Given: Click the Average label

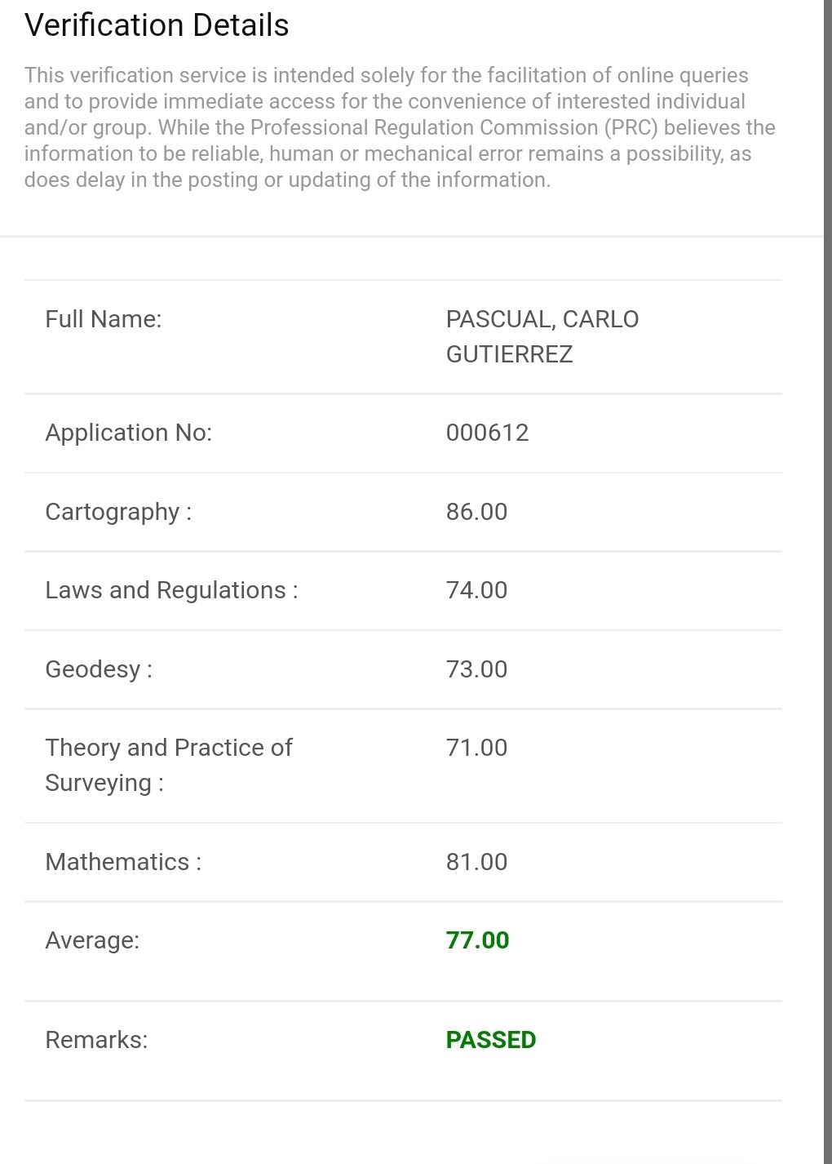Looking at the screenshot, I should tap(92, 940).
